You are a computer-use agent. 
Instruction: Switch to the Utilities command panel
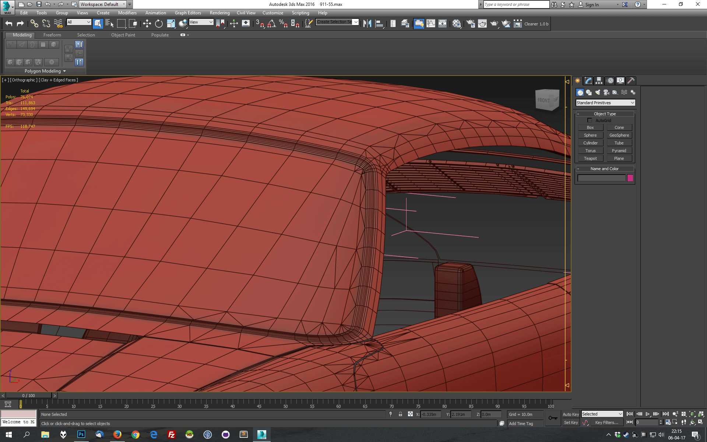[x=631, y=81]
